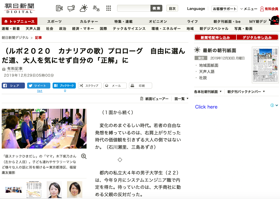Open the 紙面ビューアー paper viewer

(154, 99)
